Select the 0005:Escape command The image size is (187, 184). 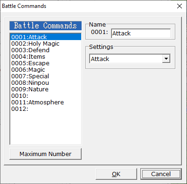pyautogui.click(x=46, y=63)
